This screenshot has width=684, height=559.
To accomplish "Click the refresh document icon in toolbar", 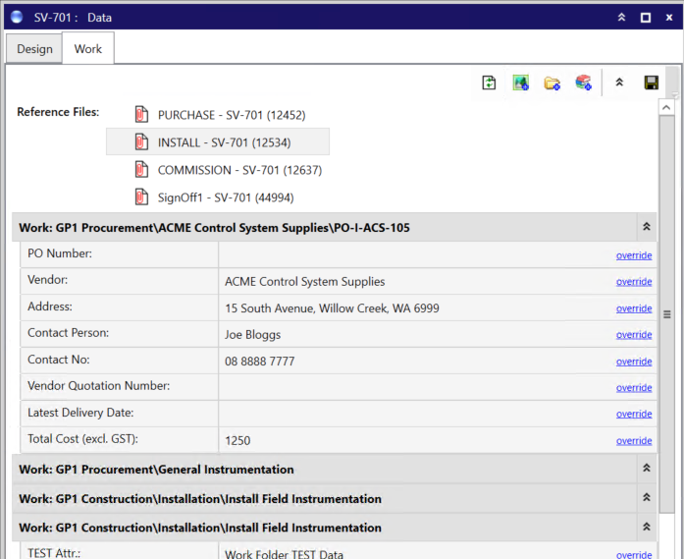I will coord(489,84).
